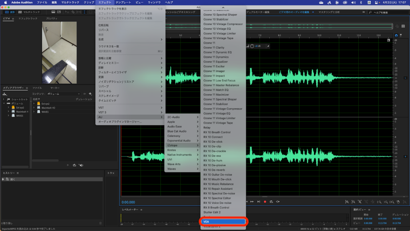Open the コンテンツ ボリューム dropdown
Image resolution: width=410 pixels, height=231 pixels.
pyautogui.click(x=64, y=94)
